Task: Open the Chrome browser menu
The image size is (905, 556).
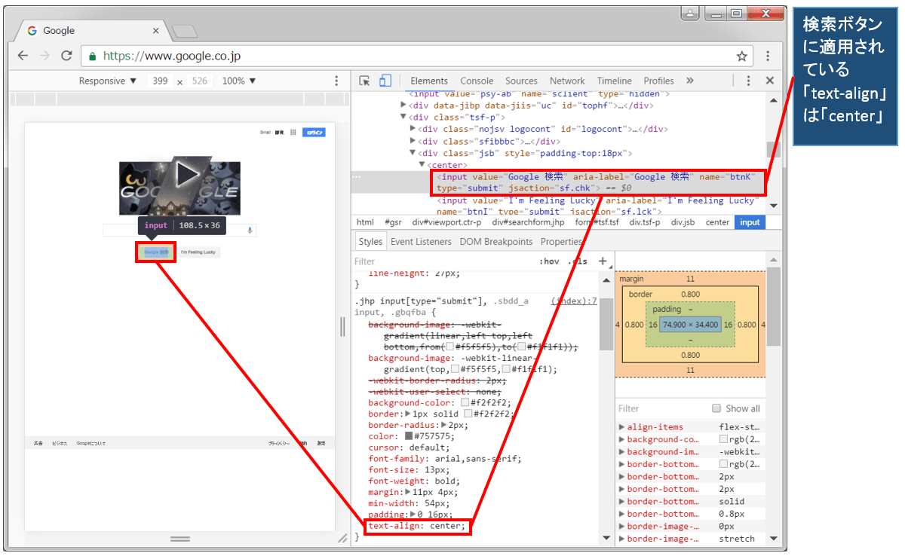Action: tap(768, 56)
